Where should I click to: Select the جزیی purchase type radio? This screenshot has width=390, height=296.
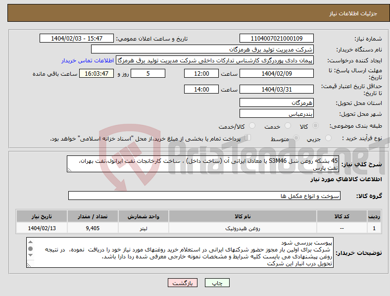click(328, 138)
